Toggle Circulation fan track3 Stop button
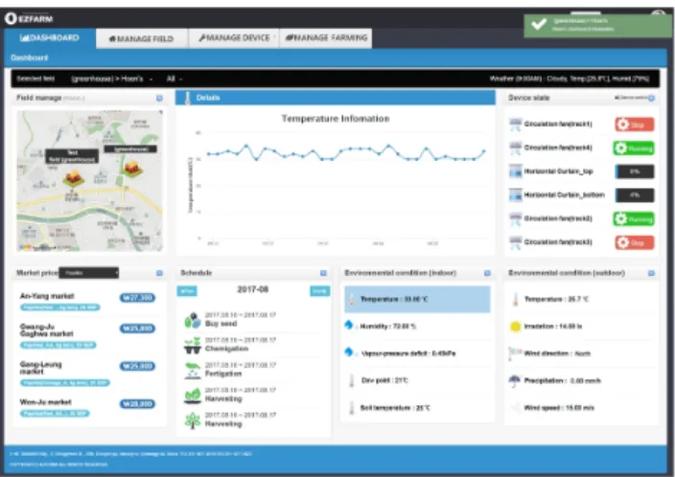Image resolution: width=675 pixels, height=477 pixels. click(x=635, y=243)
